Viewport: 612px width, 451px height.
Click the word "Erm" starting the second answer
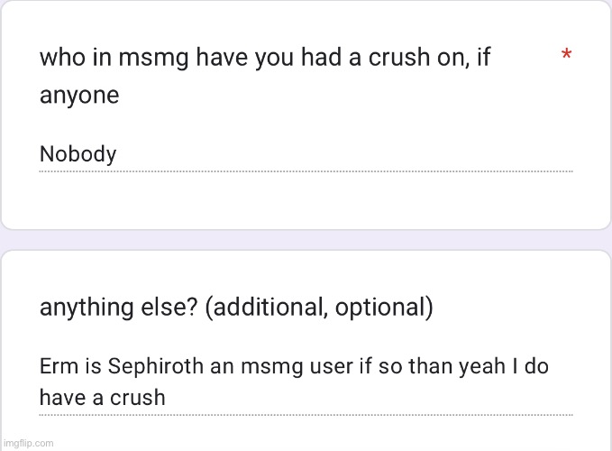pyautogui.click(x=58, y=367)
